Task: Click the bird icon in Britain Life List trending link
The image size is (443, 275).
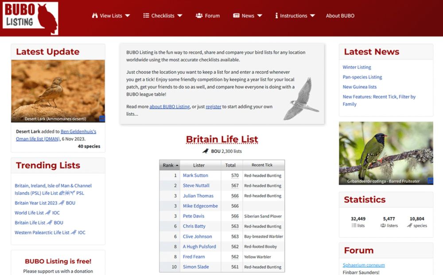Action: pos(50,222)
